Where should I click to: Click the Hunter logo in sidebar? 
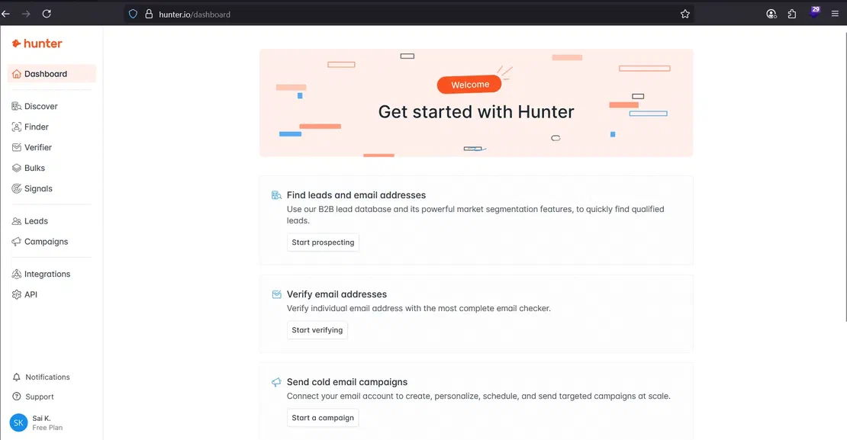coord(37,43)
